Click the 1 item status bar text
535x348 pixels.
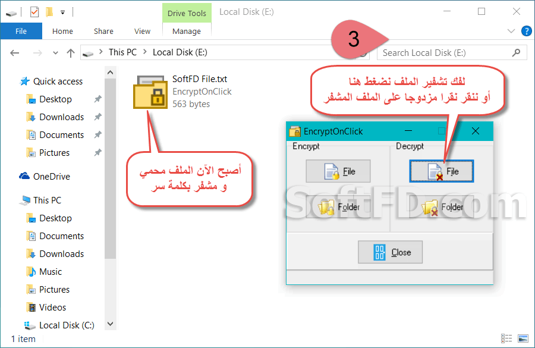point(23,338)
